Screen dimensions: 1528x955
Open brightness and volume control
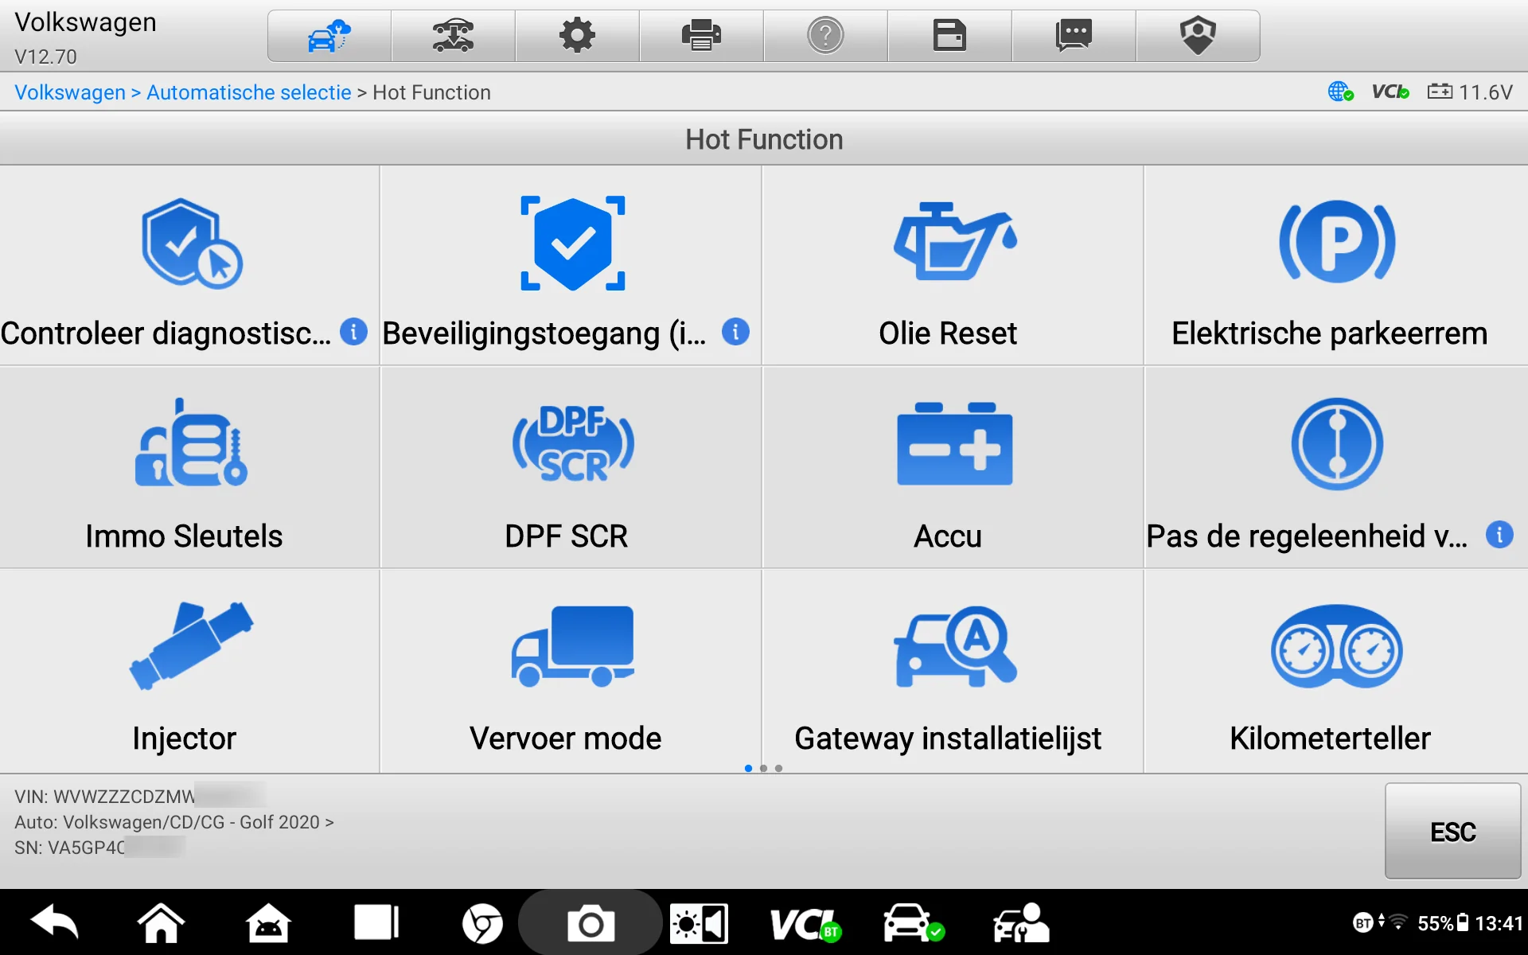(699, 923)
